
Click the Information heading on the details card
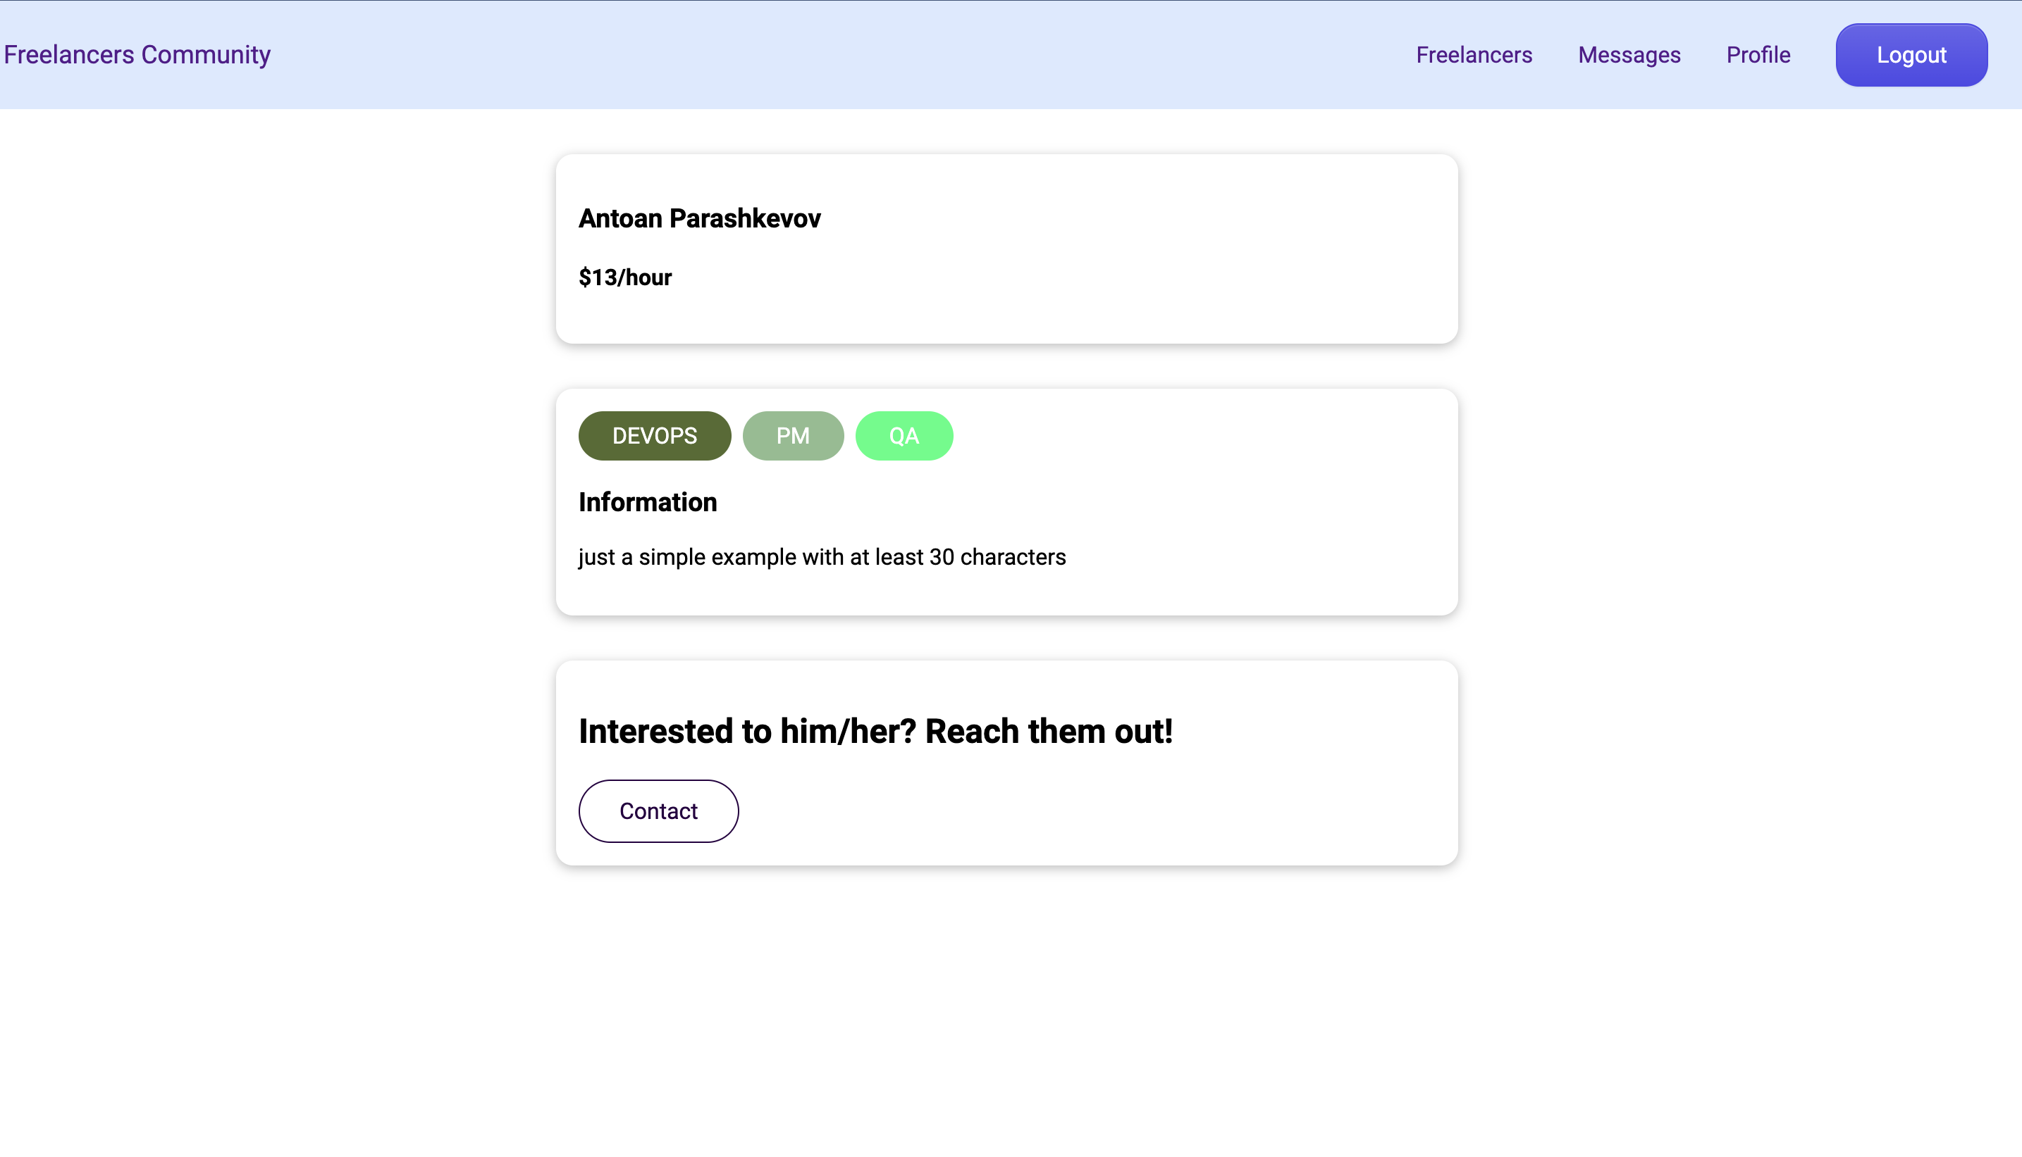click(x=647, y=501)
